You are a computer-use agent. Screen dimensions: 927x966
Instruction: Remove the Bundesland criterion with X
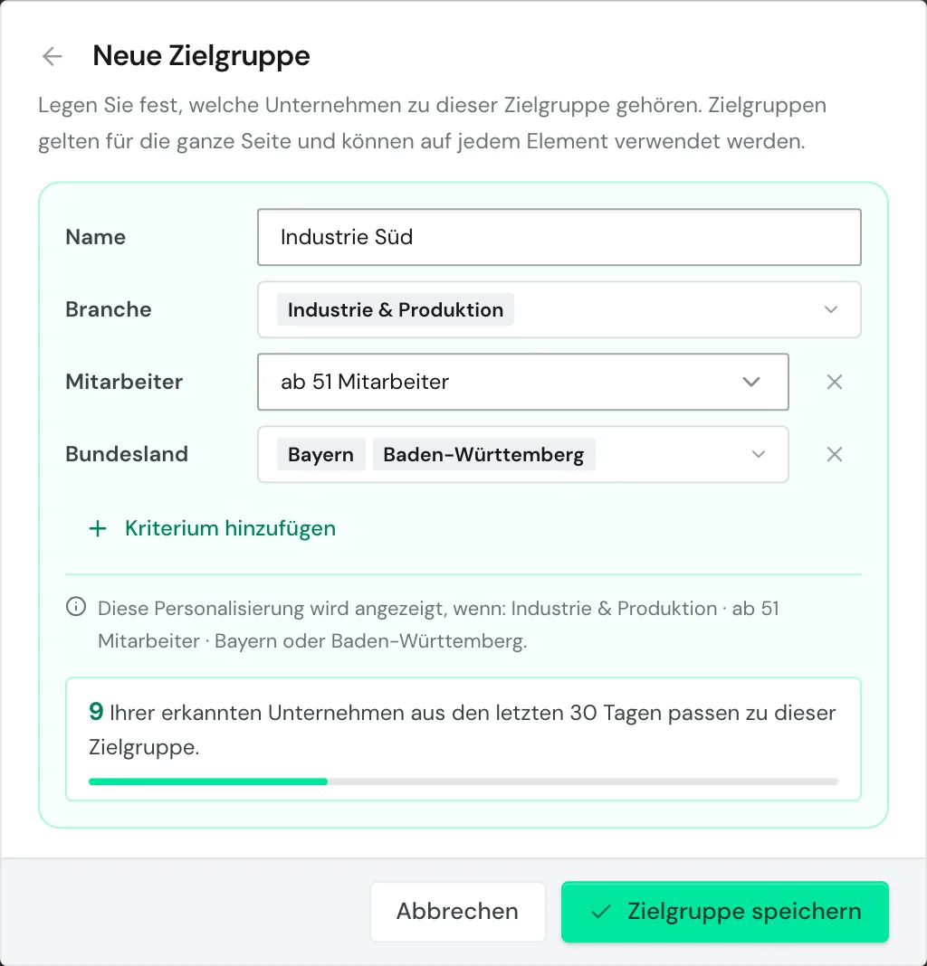(834, 455)
